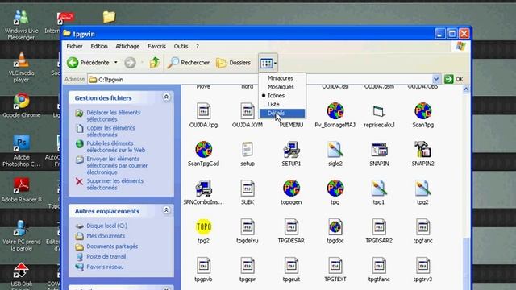Select the topogen application icon
Viewport: 516px width, 290px height.
click(291, 188)
